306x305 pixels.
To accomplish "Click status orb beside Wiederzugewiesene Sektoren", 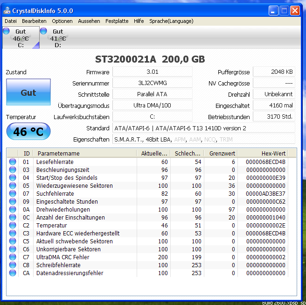I will pyautogui.click(x=13, y=186).
